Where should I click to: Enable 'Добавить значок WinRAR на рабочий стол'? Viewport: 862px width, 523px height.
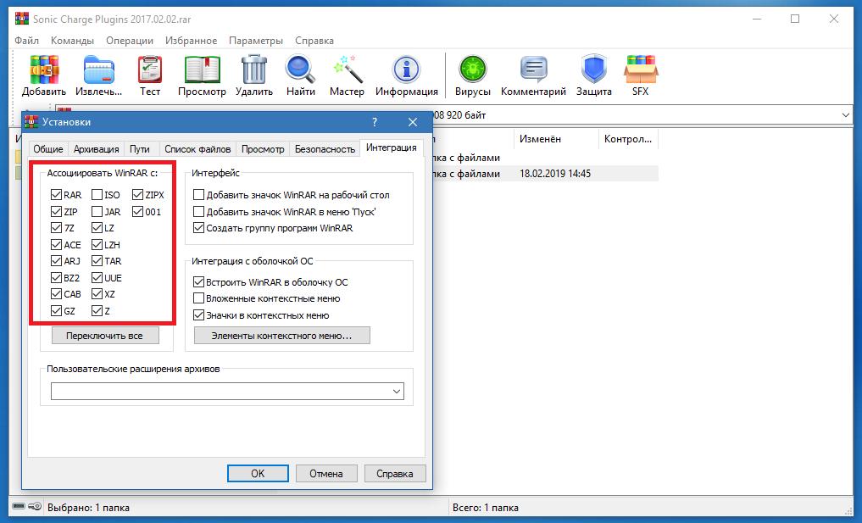coord(199,195)
